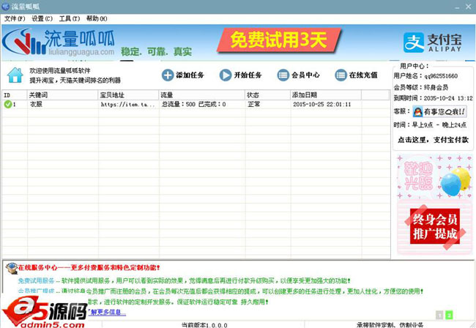Click the 终身会员推广提成 promo image
Screen dimensions: 476x328
(435, 226)
